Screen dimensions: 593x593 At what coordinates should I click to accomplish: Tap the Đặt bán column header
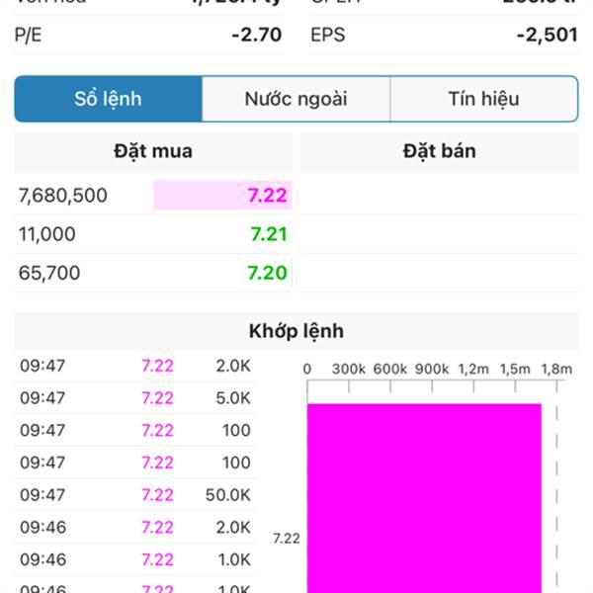(440, 151)
